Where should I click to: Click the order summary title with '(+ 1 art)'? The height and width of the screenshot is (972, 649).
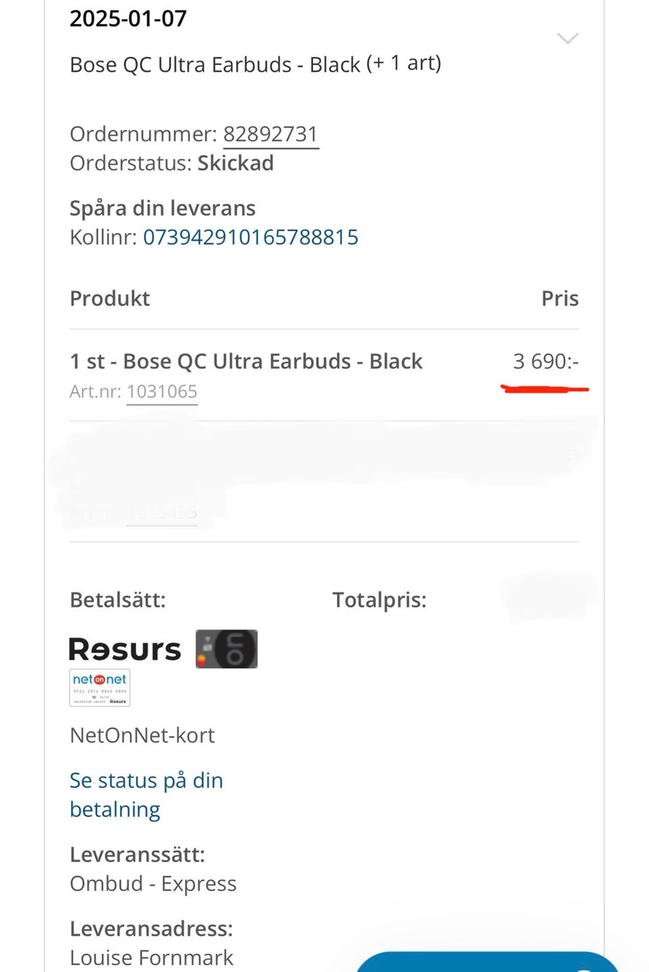256,64
